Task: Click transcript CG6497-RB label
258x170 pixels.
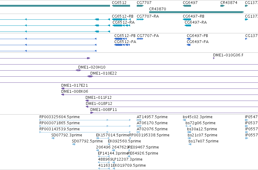Action: coord(193,16)
